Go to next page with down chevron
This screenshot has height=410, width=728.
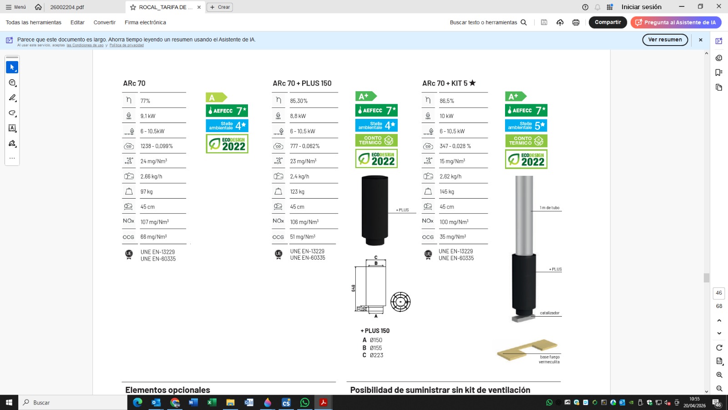point(719,333)
